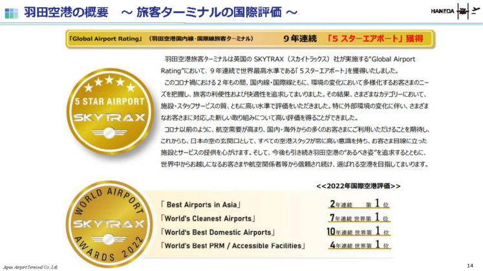Click the paragraph line beginning このコロナ禍における
Screen dimensions: 483x271
tap(296, 83)
